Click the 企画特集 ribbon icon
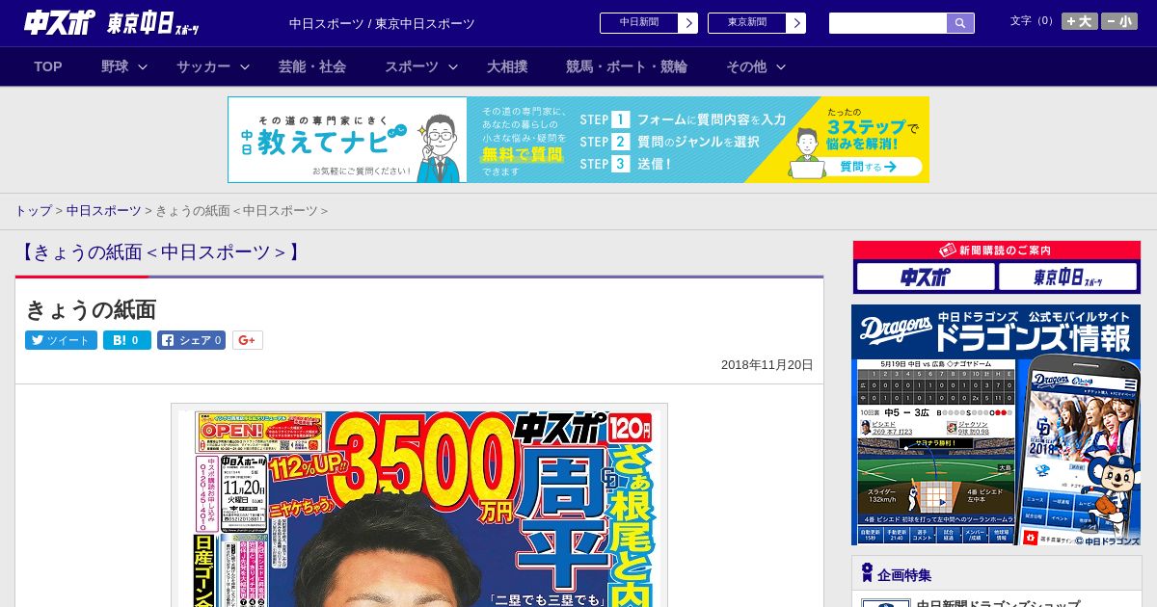Image resolution: width=1157 pixels, height=607 pixels. 867,573
